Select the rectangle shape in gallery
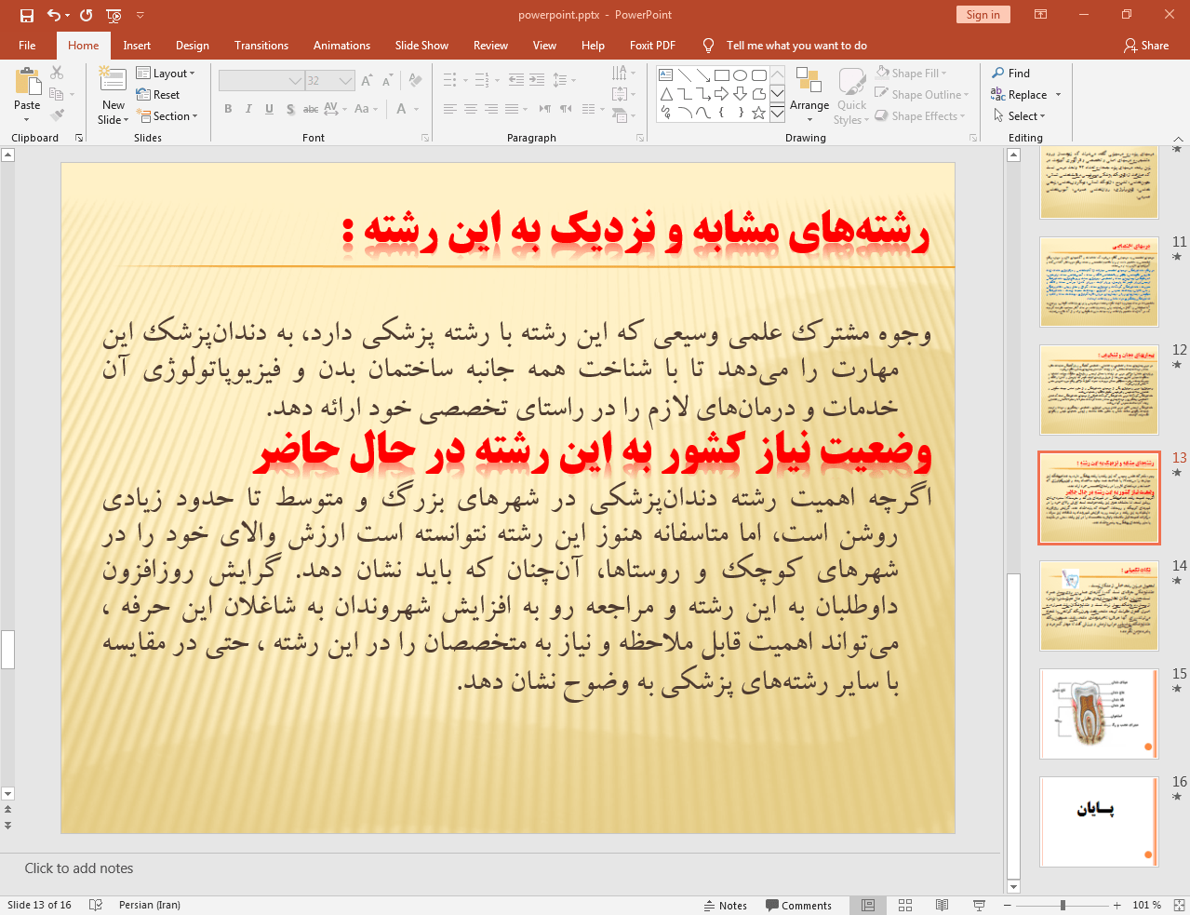This screenshot has width=1190, height=915. [x=721, y=75]
